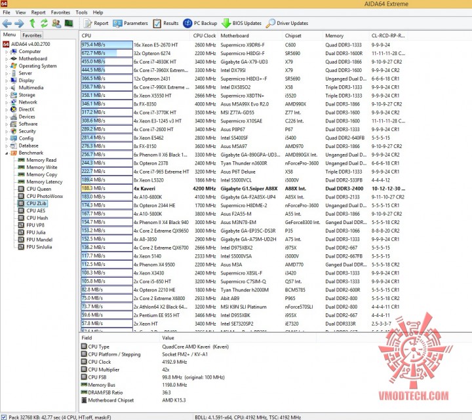Open the View menu
Viewport: 472px width, 420px height.
(x=20, y=12)
